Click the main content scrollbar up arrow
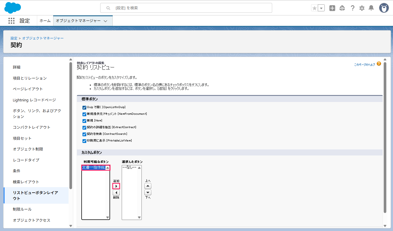 coord(385,60)
